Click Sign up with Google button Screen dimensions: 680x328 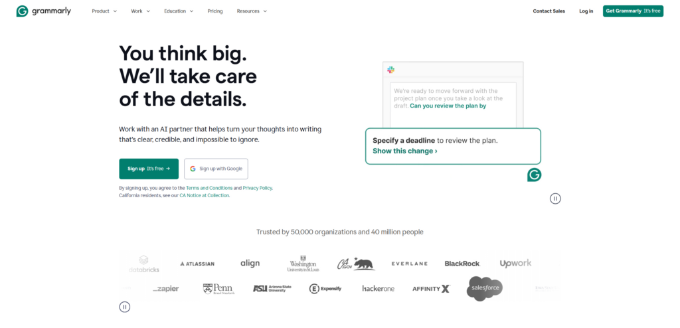216,169
